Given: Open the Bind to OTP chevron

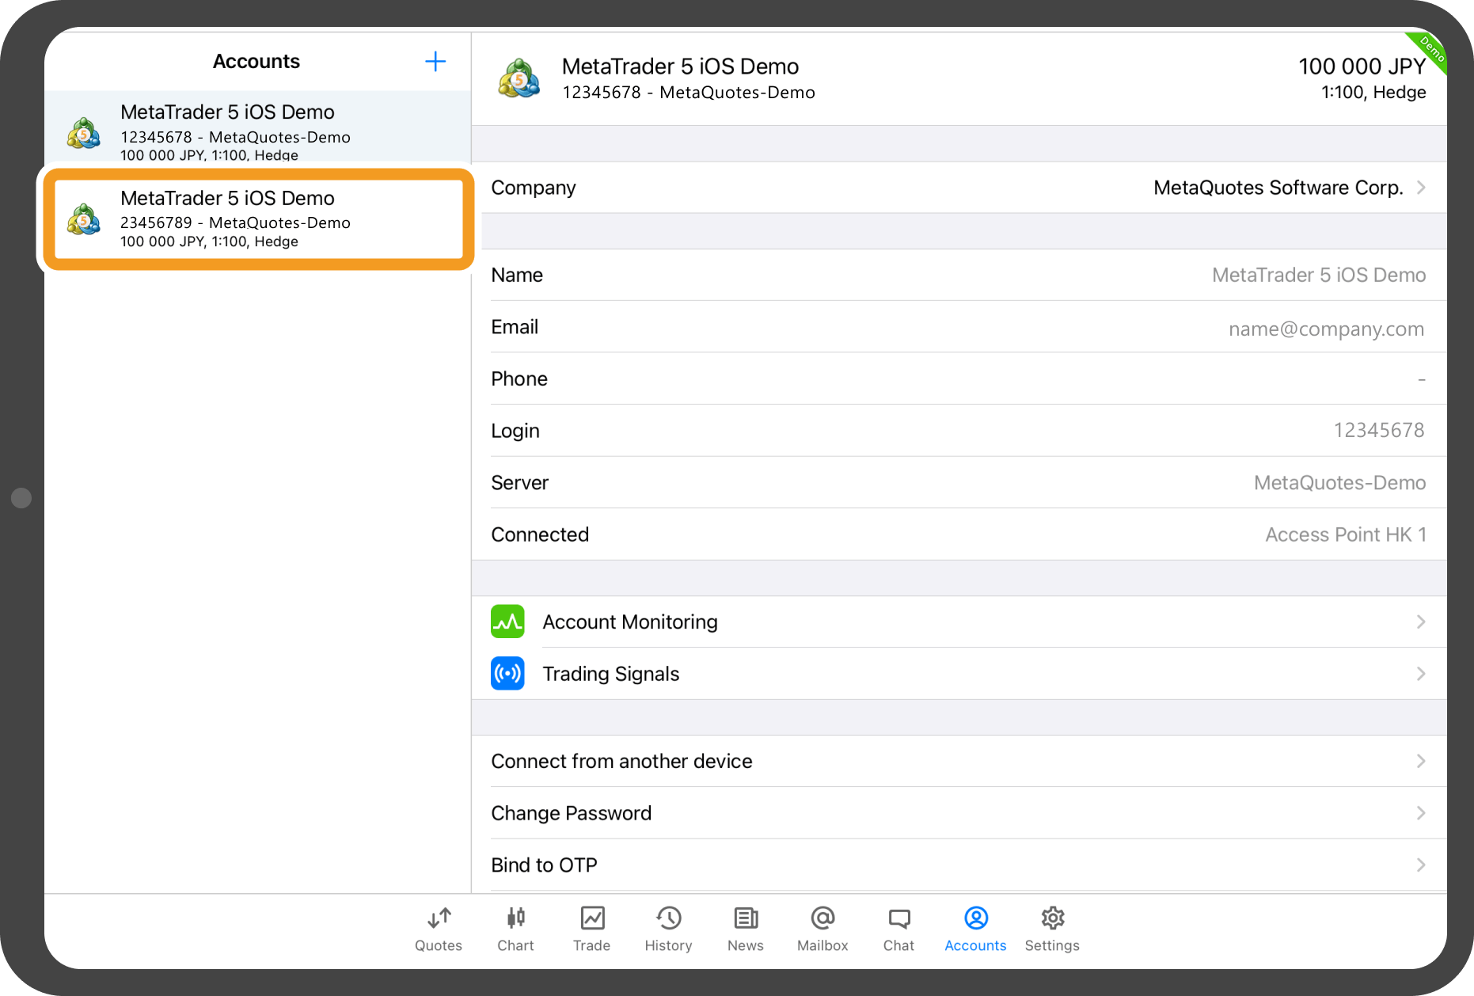Looking at the screenshot, I should coord(1421,865).
